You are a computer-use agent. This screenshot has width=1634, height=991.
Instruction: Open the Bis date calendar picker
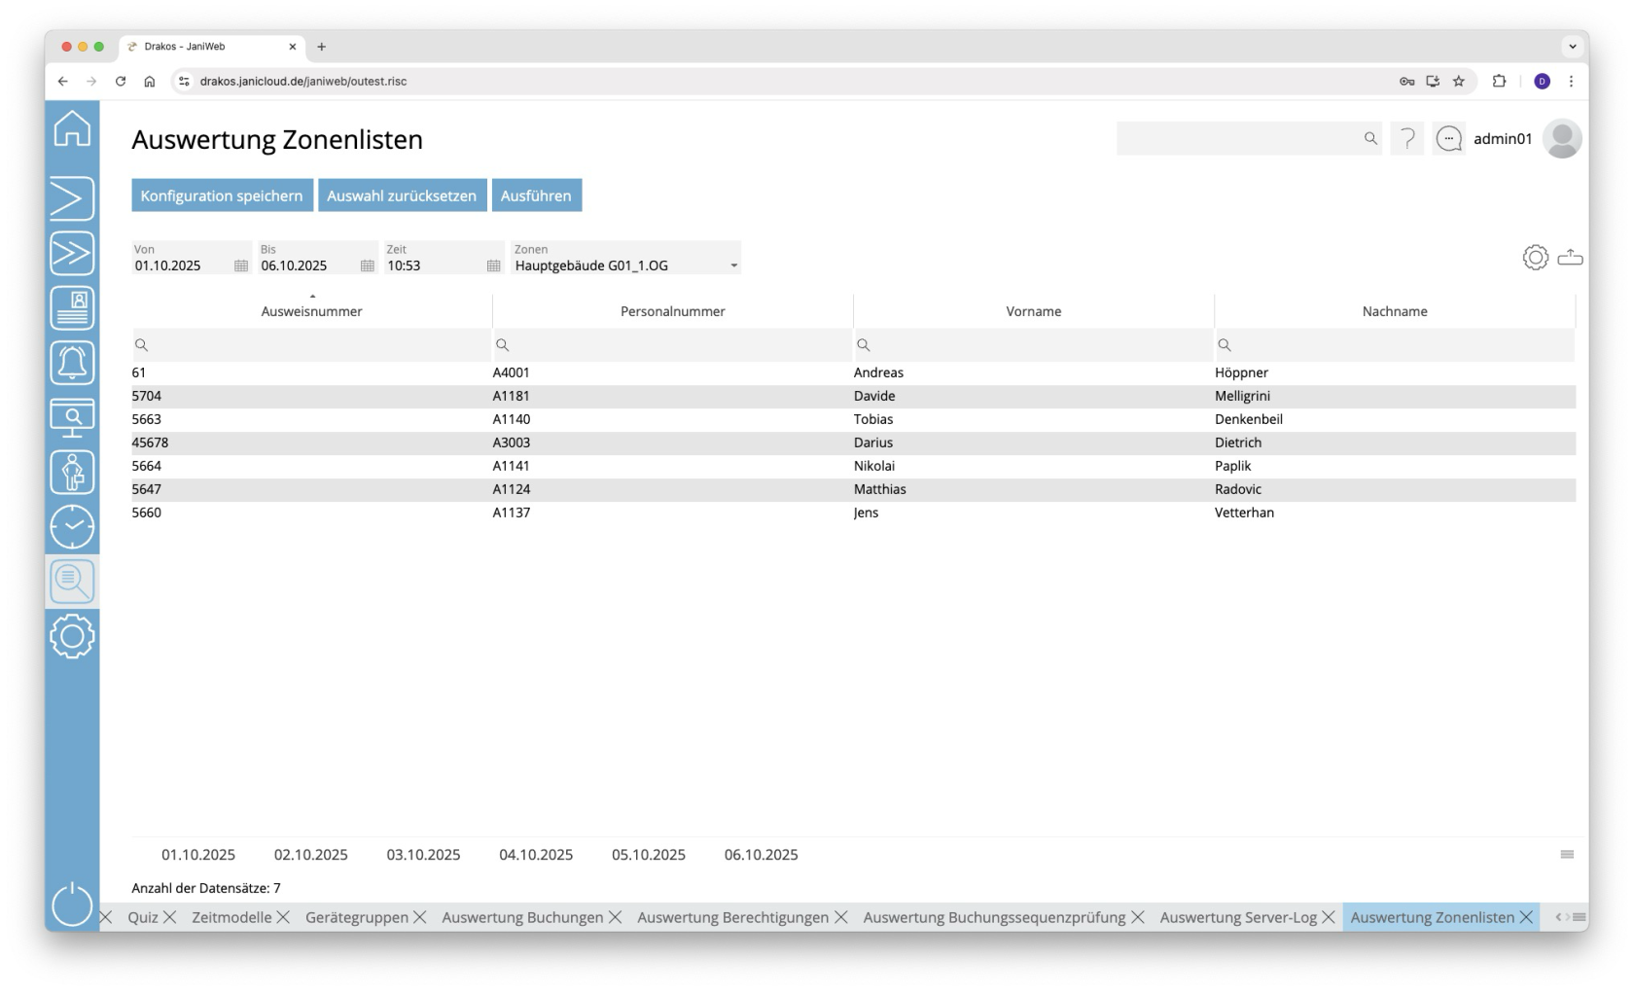(367, 266)
